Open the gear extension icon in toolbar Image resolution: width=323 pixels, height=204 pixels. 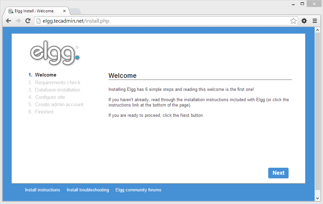(x=304, y=21)
